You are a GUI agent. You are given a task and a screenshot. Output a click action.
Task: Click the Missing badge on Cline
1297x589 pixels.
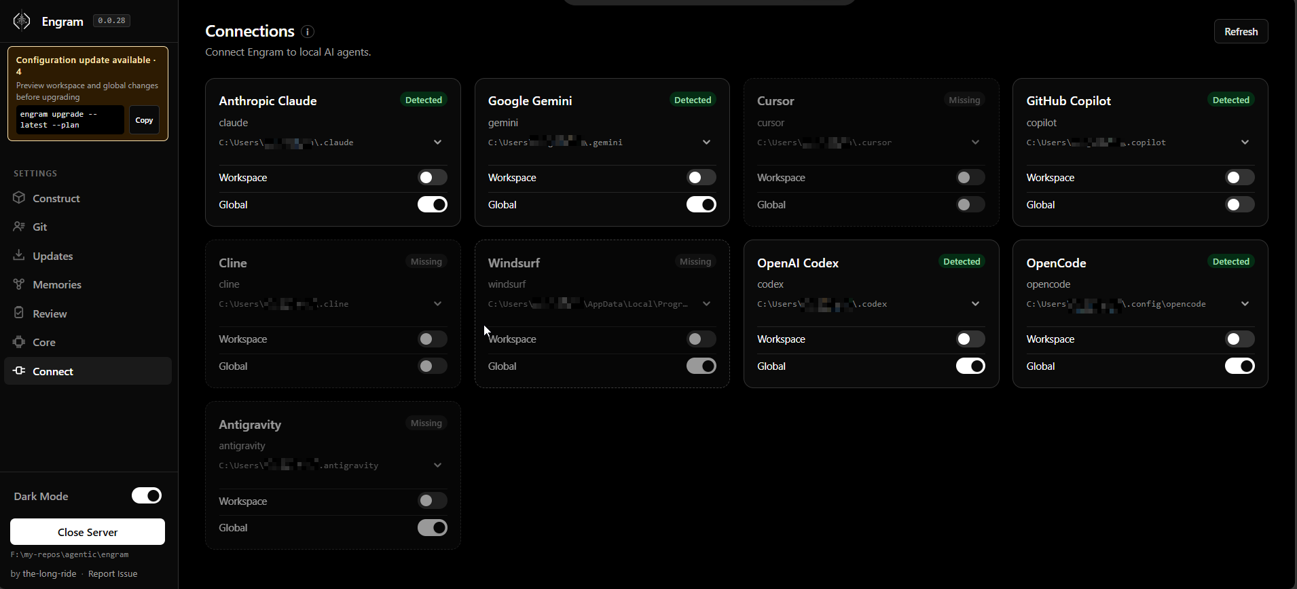click(426, 261)
